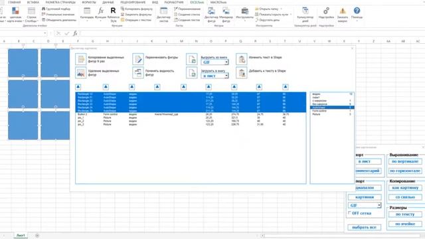
Task: Open Калькулятор дней tool
Action: (305, 14)
